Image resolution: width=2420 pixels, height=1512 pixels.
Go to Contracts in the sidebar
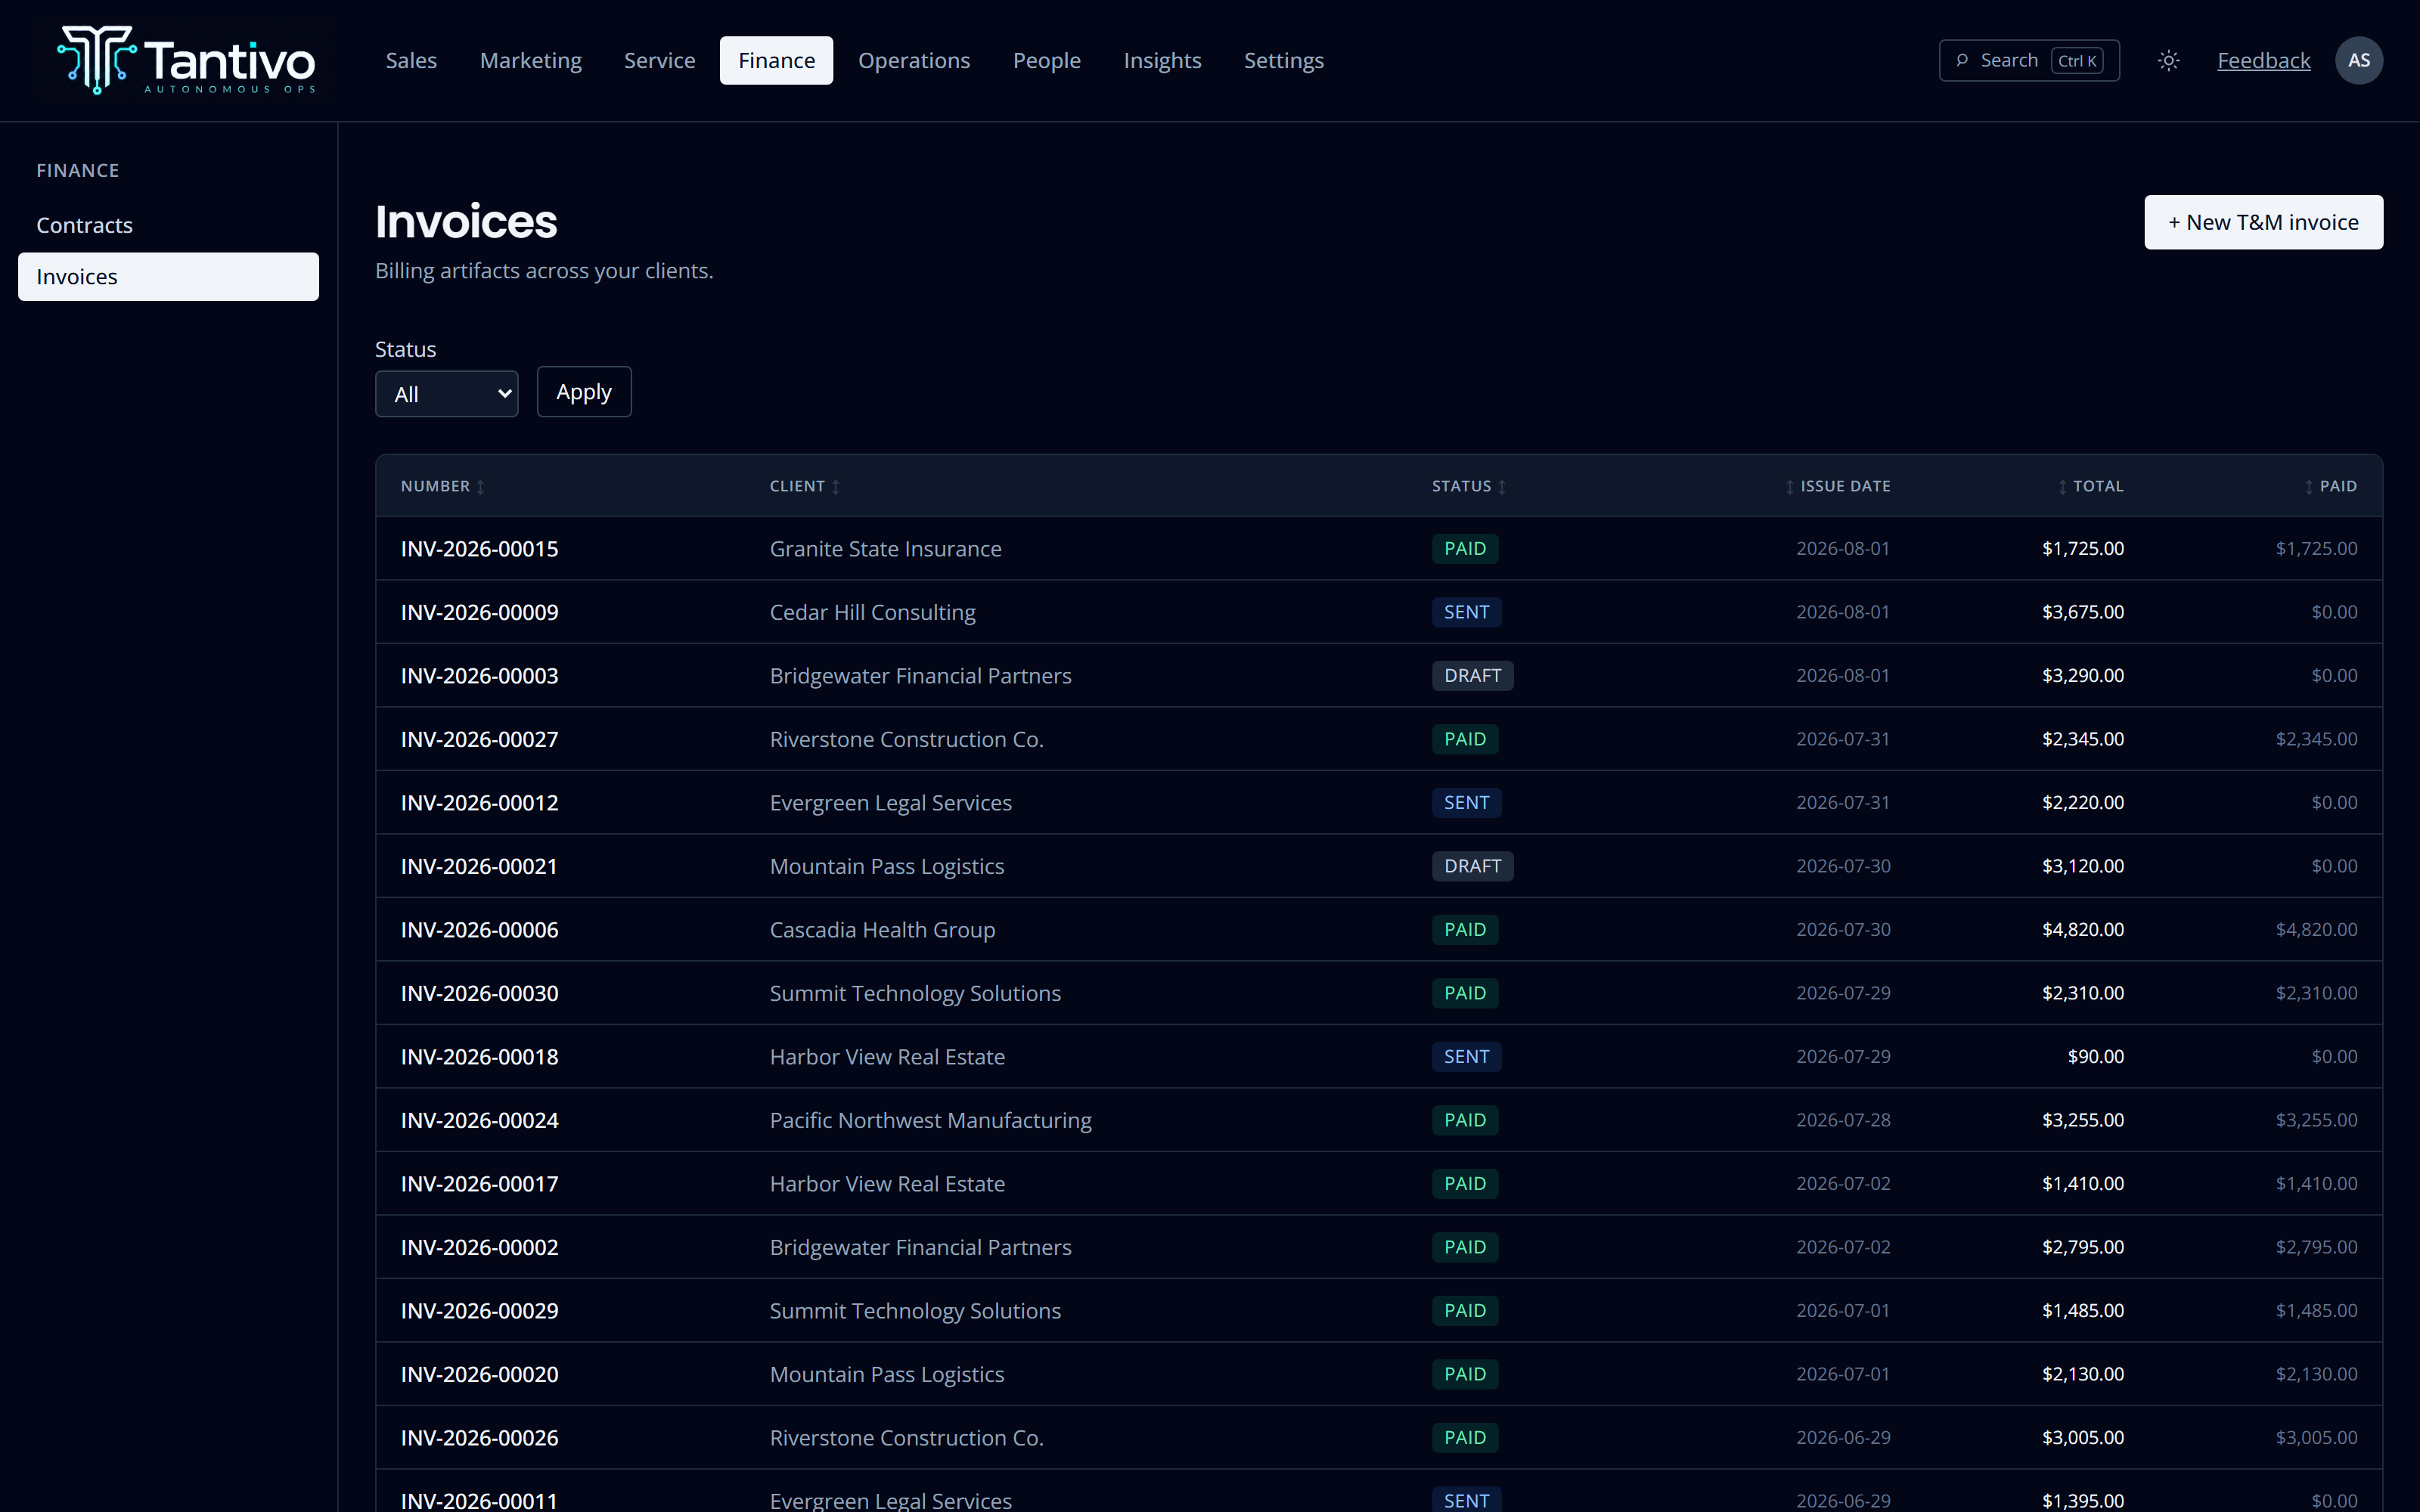(168, 225)
